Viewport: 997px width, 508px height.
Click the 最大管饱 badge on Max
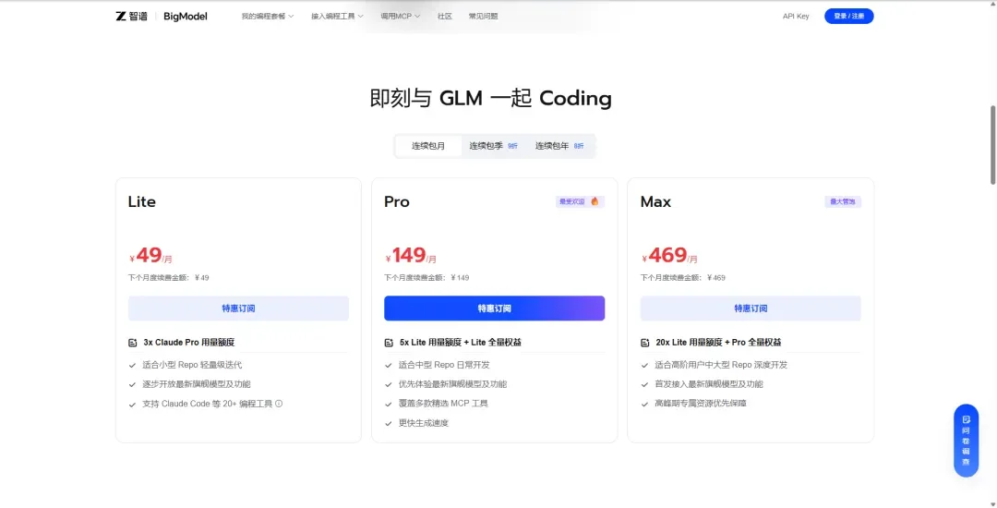[x=843, y=201]
